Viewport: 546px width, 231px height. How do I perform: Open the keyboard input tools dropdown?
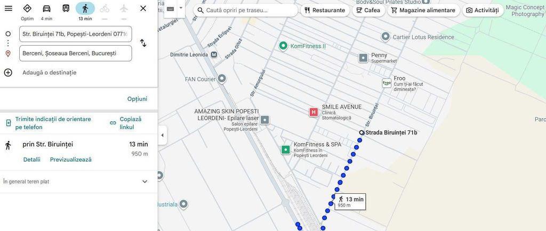[181, 8]
